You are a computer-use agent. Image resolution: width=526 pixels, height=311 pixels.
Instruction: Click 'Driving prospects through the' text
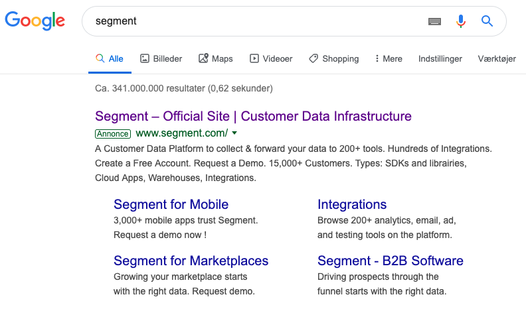378,277
